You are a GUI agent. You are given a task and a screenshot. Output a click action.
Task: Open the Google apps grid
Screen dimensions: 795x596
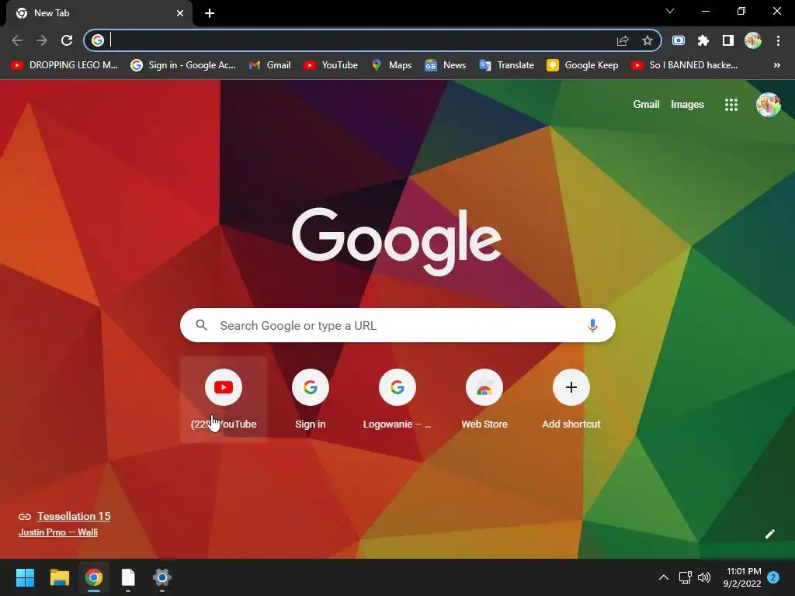(x=731, y=105)
